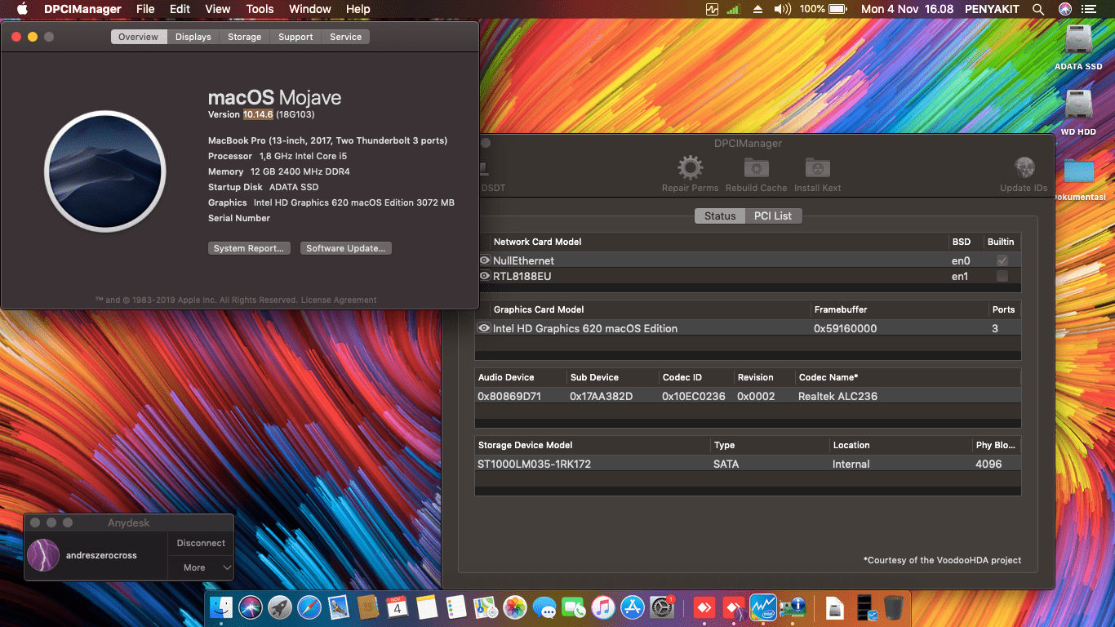Open Safari from the Dock
The image size is (1115, 627).
(308, 607)
